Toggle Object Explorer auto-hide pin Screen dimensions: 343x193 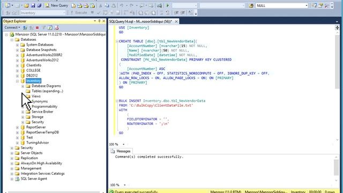99,21
